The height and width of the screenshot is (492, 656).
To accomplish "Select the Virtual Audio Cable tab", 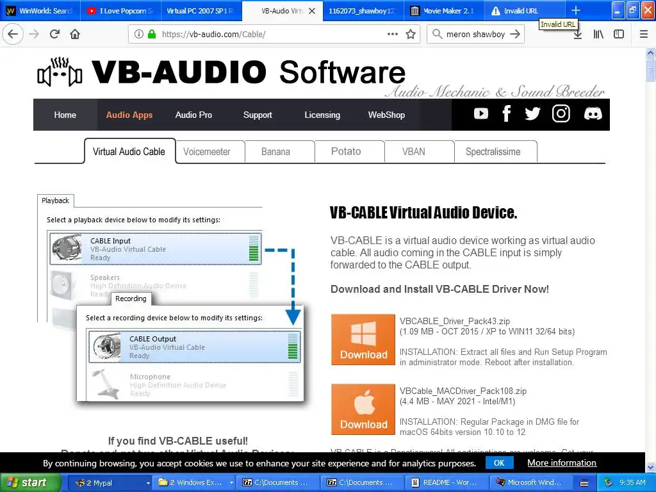I will pos(129,151).
